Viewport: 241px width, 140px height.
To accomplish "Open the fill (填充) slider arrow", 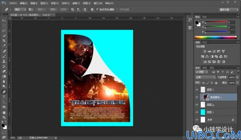I will point(237,83).
